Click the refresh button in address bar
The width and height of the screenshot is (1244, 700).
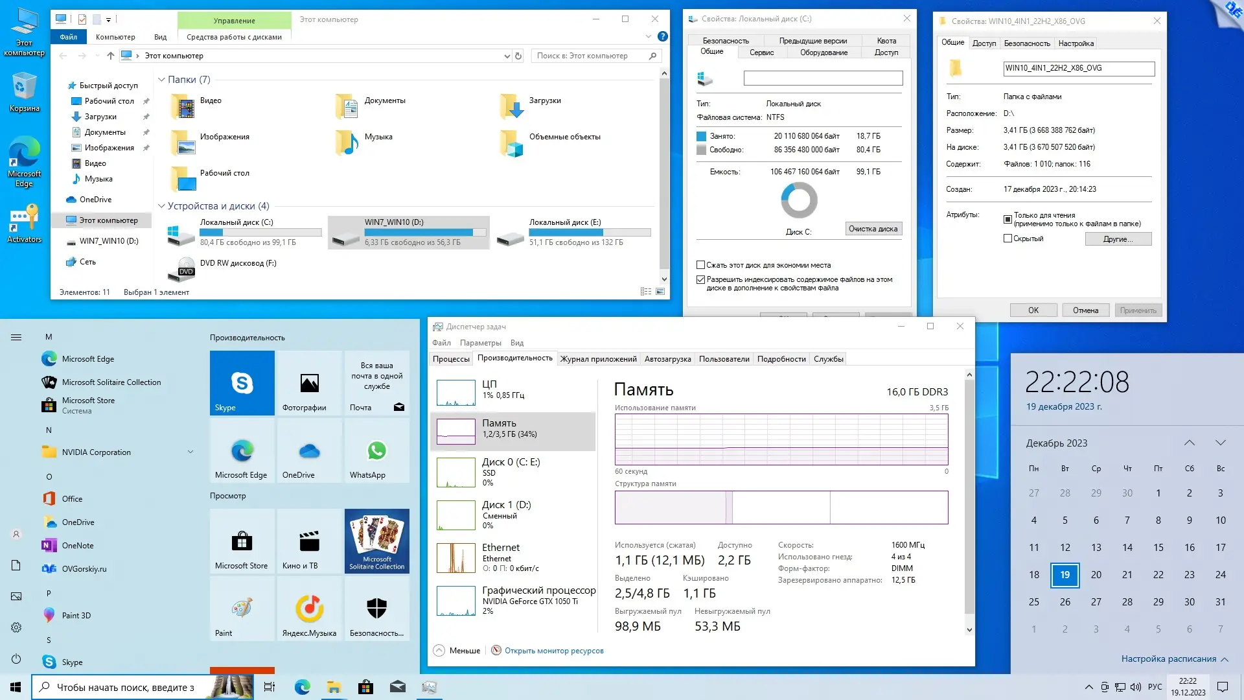tap(518, 56)
